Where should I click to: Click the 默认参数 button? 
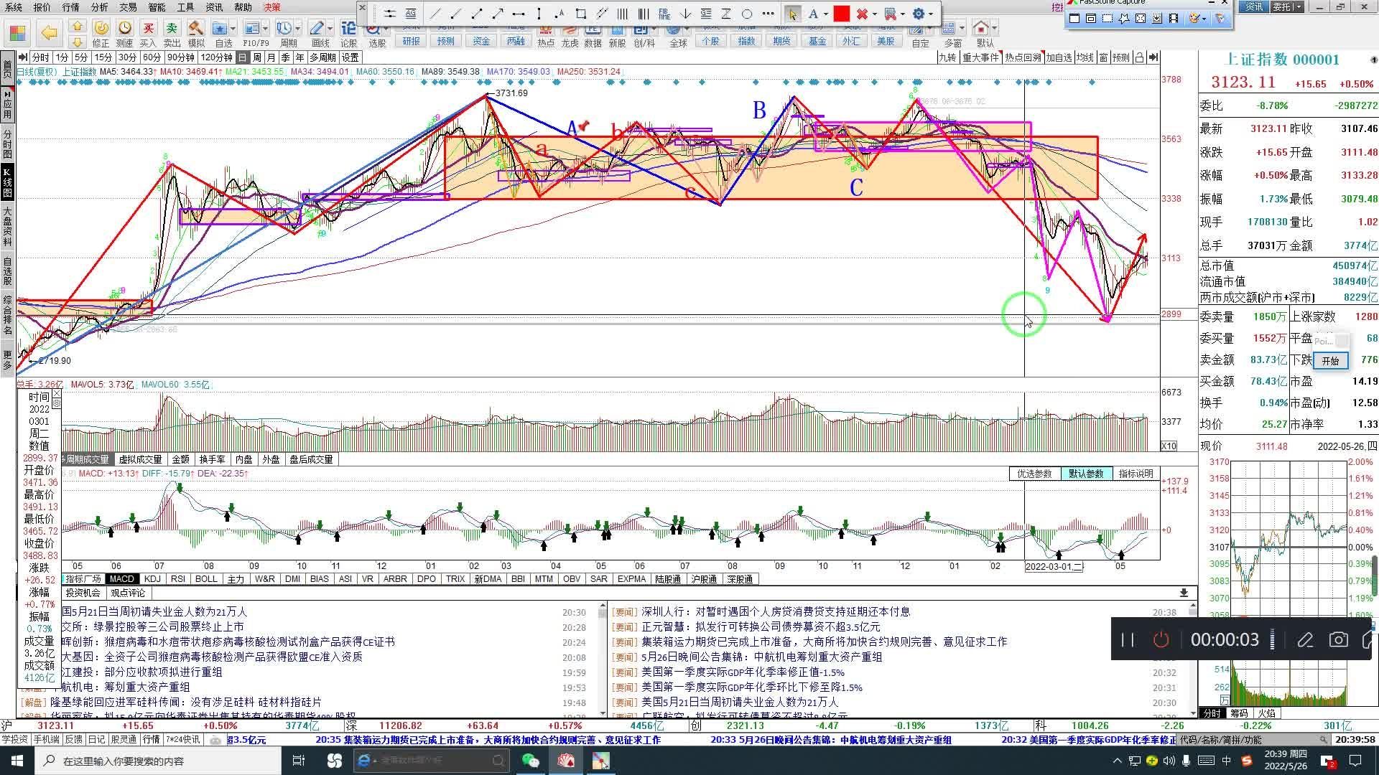point(1085,474)
